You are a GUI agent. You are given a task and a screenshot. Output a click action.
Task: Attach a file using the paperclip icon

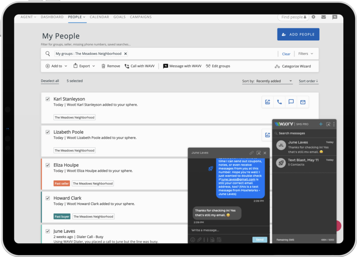199,240
